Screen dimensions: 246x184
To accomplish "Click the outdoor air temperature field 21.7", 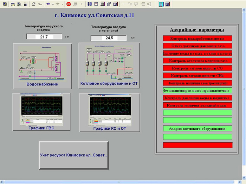I will pyautogui.click(x=44, y=37).
